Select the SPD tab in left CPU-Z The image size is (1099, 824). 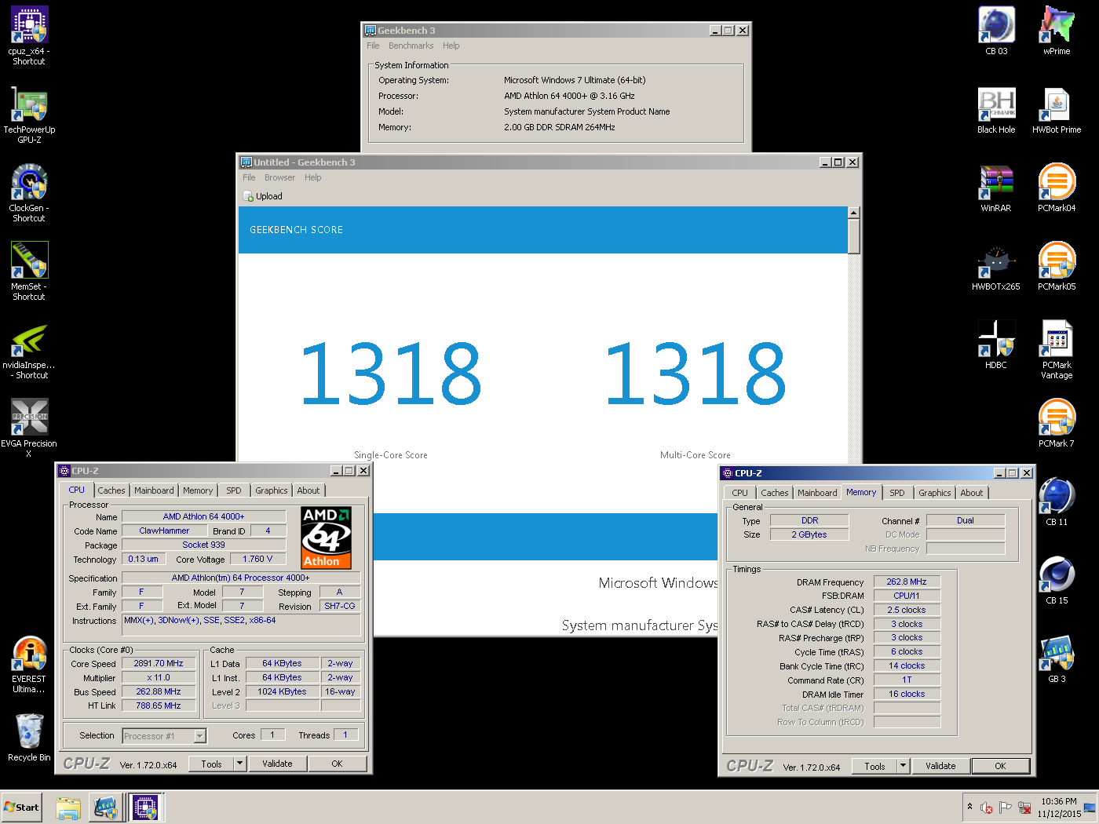coord(234,490)
